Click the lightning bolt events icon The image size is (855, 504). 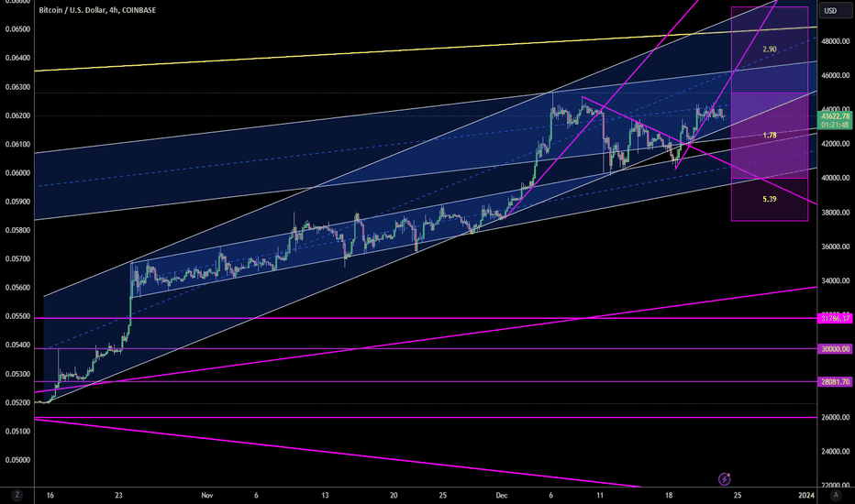point(724,479)
